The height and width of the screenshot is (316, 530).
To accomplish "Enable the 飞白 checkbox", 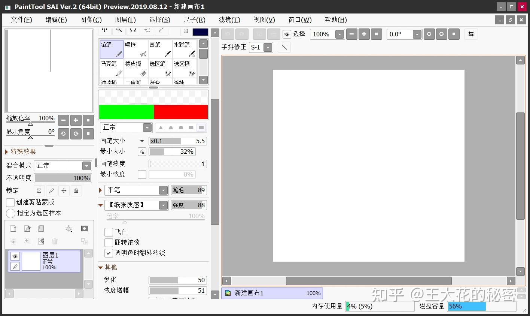I will (x=109, y=232).
